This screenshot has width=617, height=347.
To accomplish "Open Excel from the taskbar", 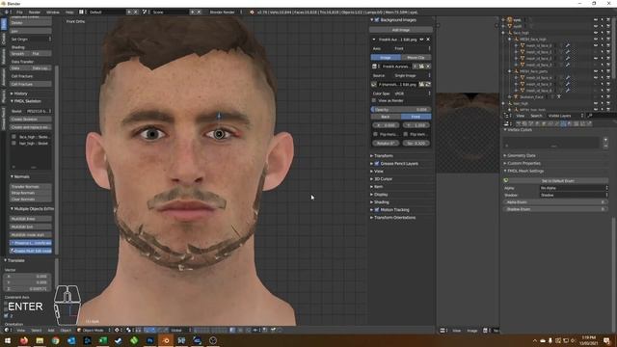I will coord(103,340).
